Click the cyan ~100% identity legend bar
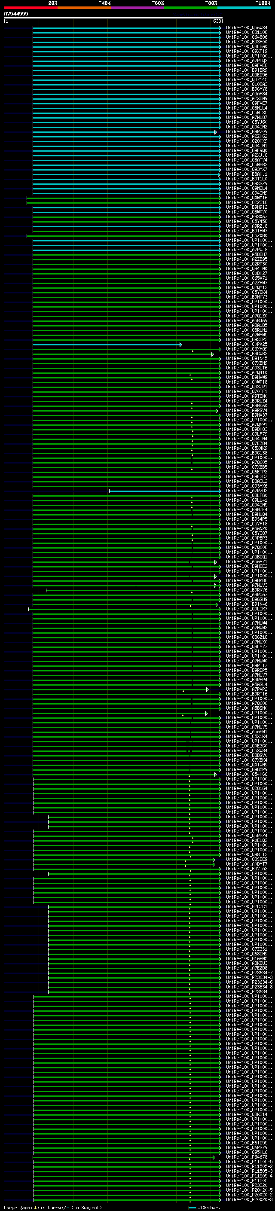The width and height of the screenshot is (275, 1211). tap(244, 8)
